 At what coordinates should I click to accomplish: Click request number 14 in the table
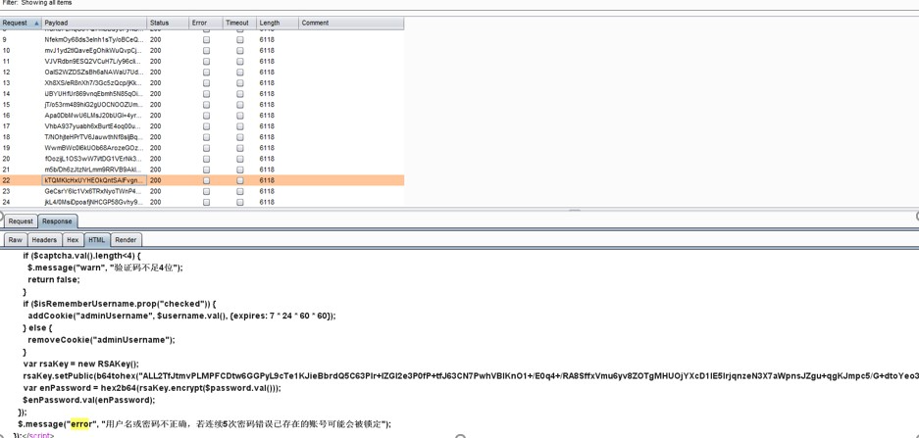point(6,94)
